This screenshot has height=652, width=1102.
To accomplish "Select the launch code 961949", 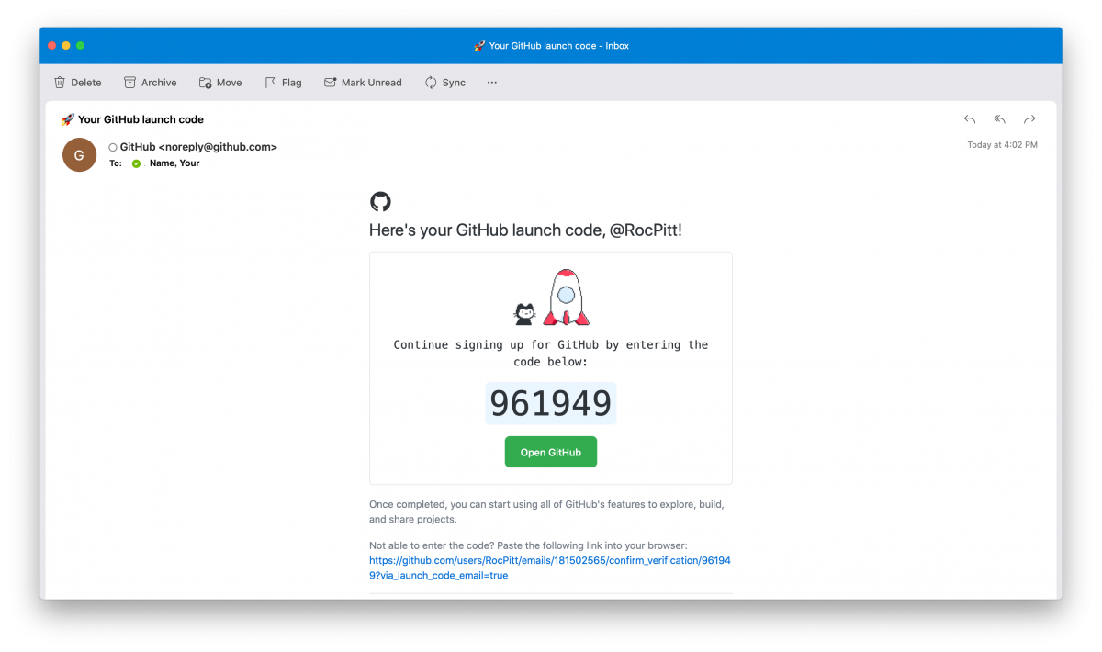I will 551,403.
